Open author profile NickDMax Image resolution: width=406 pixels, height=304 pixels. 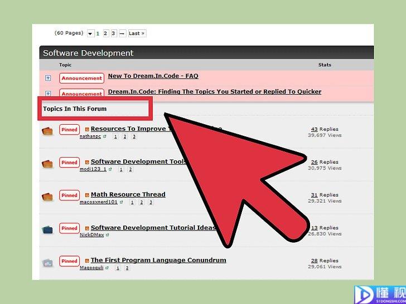point(91,235)
